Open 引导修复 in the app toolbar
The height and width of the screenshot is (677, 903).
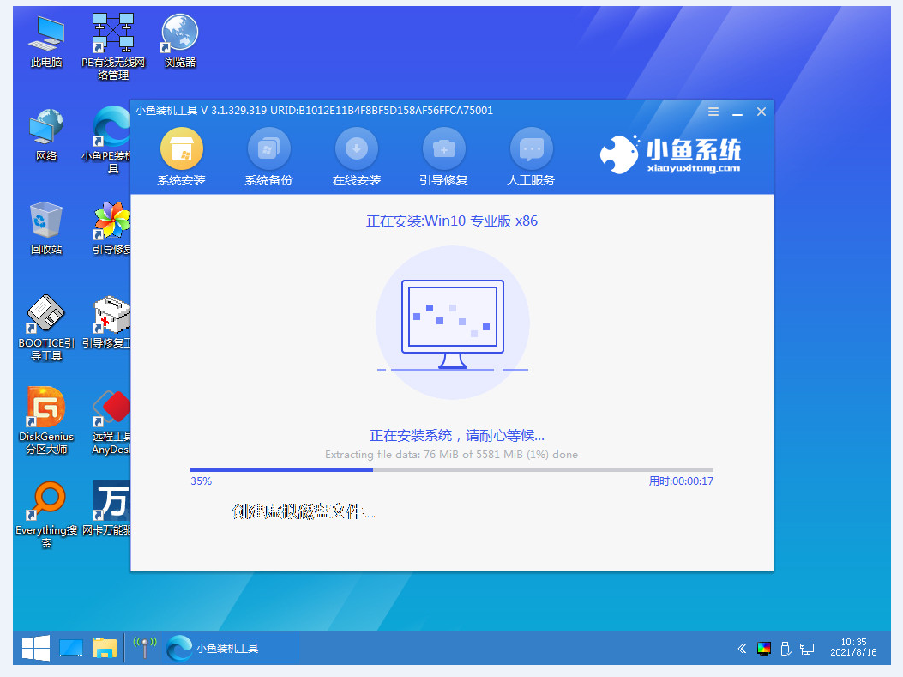click(x=443, y=150)
